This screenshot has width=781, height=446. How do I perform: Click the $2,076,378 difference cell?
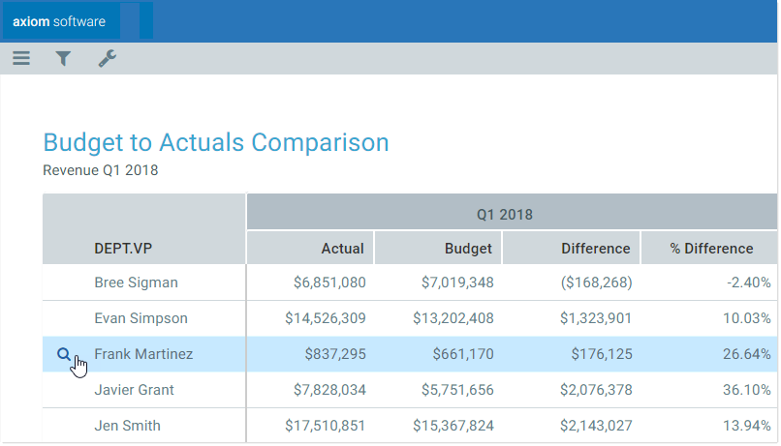(x=596, y=390)
